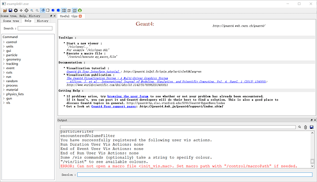Expand the gui command node

point(4,50)
